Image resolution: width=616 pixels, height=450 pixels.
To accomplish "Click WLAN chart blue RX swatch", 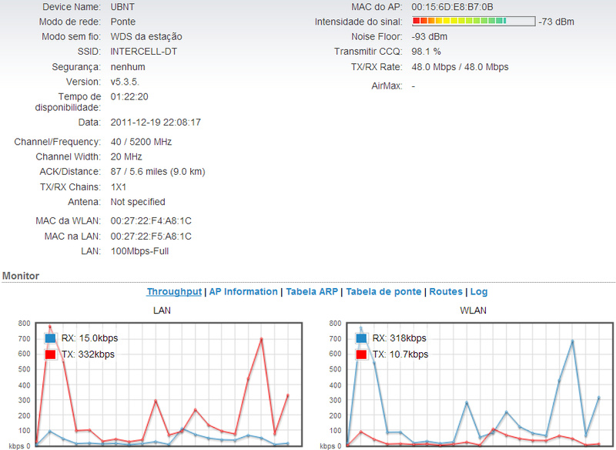I will point(361,338).
